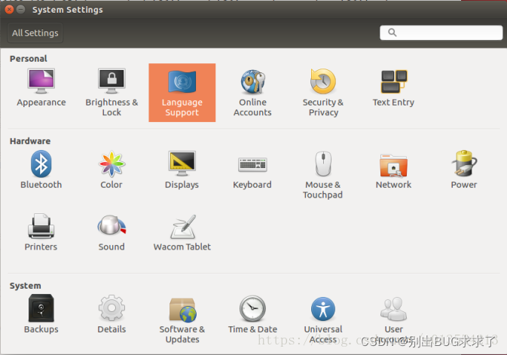Screen dimensions: 507x355
Task: Open Color settings
Action: (111, 170)
